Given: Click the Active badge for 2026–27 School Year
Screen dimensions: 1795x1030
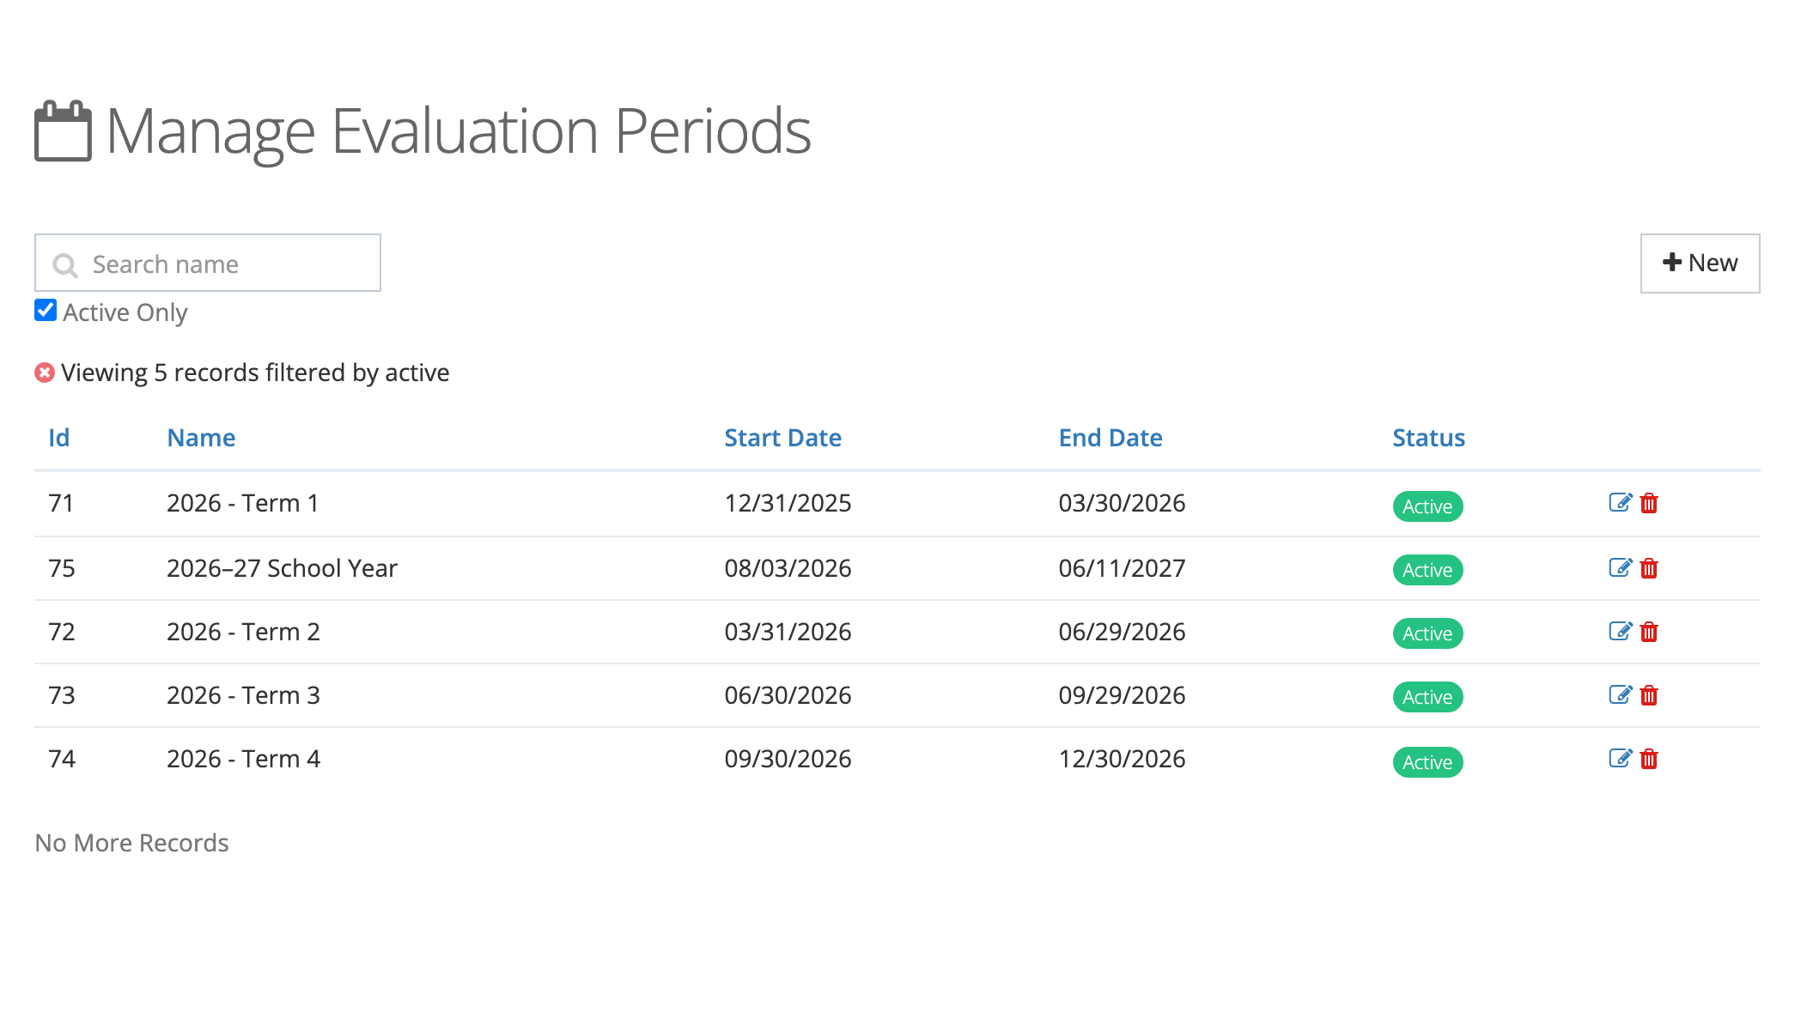Looking at the screenshot, I should [1427, 570].
